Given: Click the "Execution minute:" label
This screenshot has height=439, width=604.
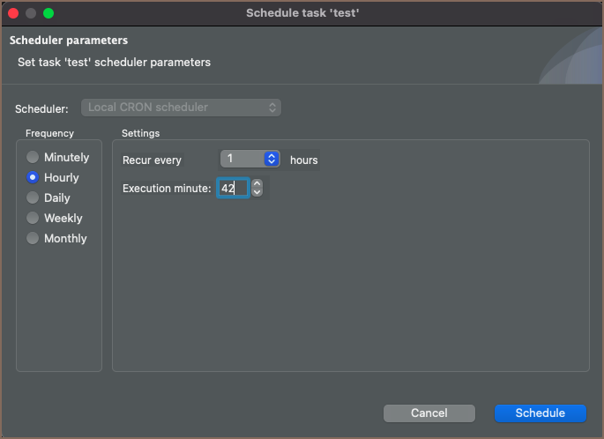Looking at the screenshot, I should click(x=167, y=189).
